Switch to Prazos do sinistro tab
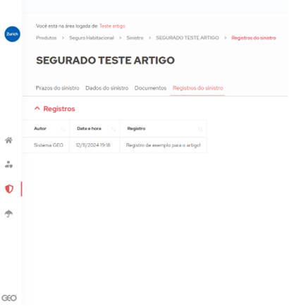289x306 pixels. [58, 88]
